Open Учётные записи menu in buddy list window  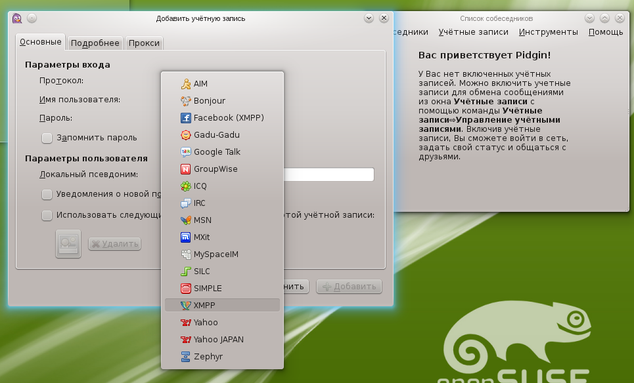pyautogui.click(x=474, y=32)
